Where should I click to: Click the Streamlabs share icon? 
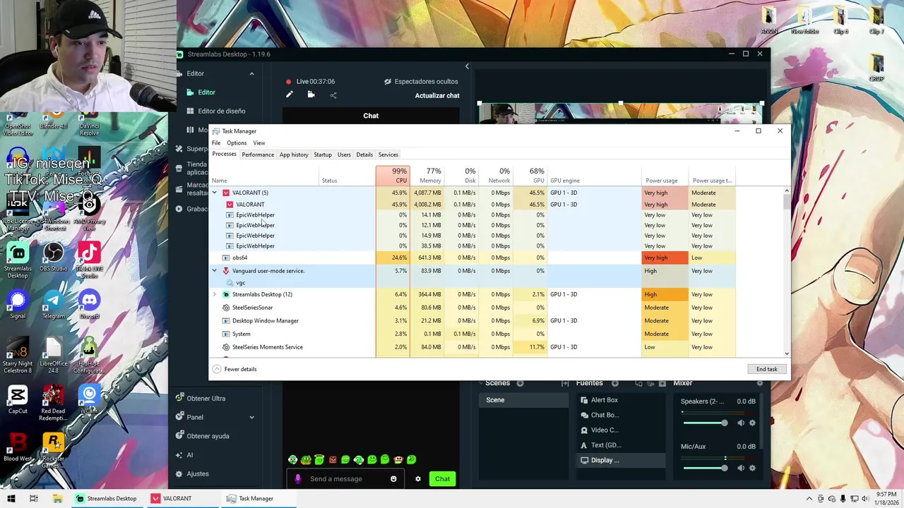pyautogui.click(x=333, y=95)
